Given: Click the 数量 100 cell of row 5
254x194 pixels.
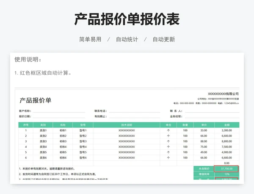Looking at the screenshot, I should coord(185,152).
